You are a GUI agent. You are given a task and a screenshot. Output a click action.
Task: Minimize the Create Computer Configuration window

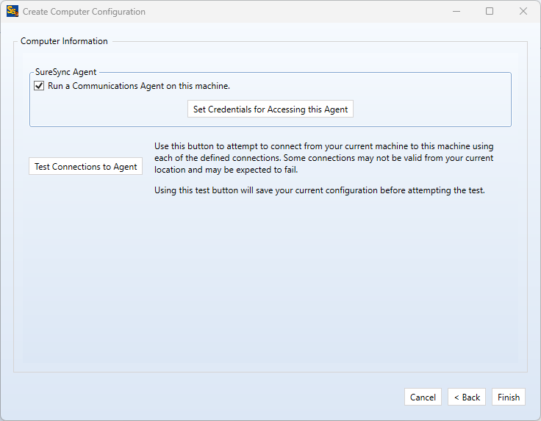click(456, 12)
